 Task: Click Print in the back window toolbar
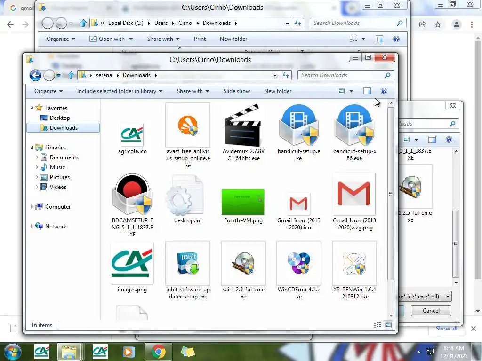click(200, 39)
